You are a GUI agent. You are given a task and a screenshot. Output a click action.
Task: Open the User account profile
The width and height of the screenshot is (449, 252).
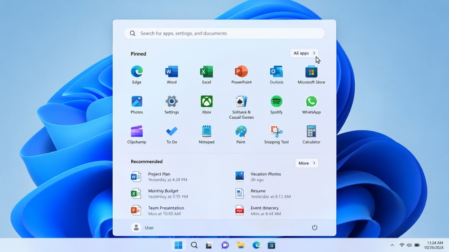click(143, 228)
